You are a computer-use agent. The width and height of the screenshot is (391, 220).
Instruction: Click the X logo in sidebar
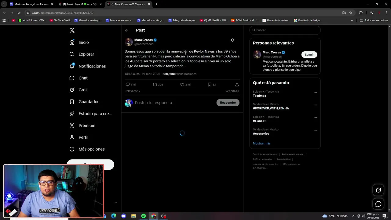click(x=72, y=30)
